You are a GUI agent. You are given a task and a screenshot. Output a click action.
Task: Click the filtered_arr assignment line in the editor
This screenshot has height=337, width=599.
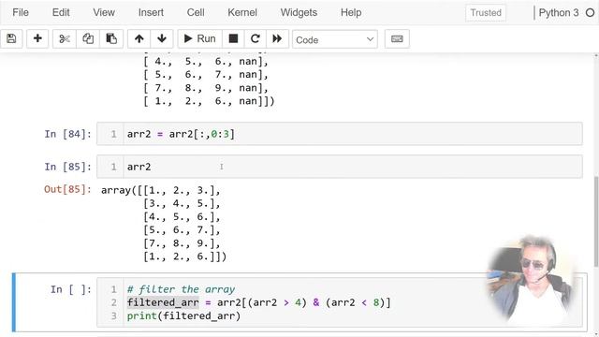click(258, 302)
